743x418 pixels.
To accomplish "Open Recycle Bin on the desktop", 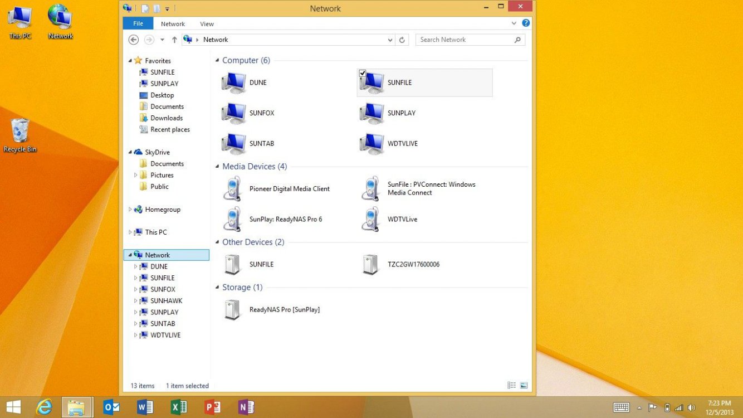I will coord(20,135).
